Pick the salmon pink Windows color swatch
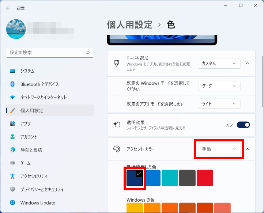This screenshot has height=213, width=264. 222,208
